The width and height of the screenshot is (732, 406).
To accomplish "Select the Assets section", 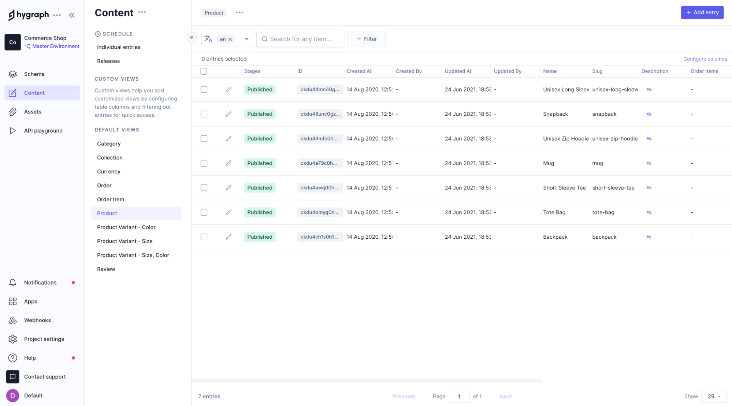I will 33,112.
